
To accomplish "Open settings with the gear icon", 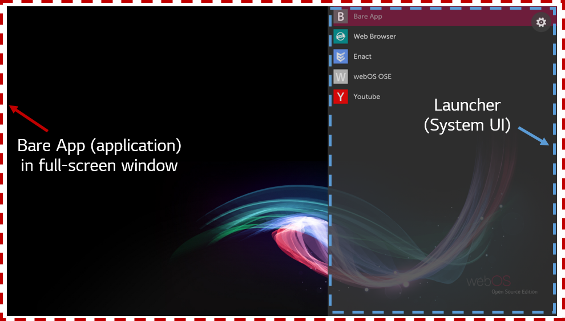I will [x=541, y=22].
